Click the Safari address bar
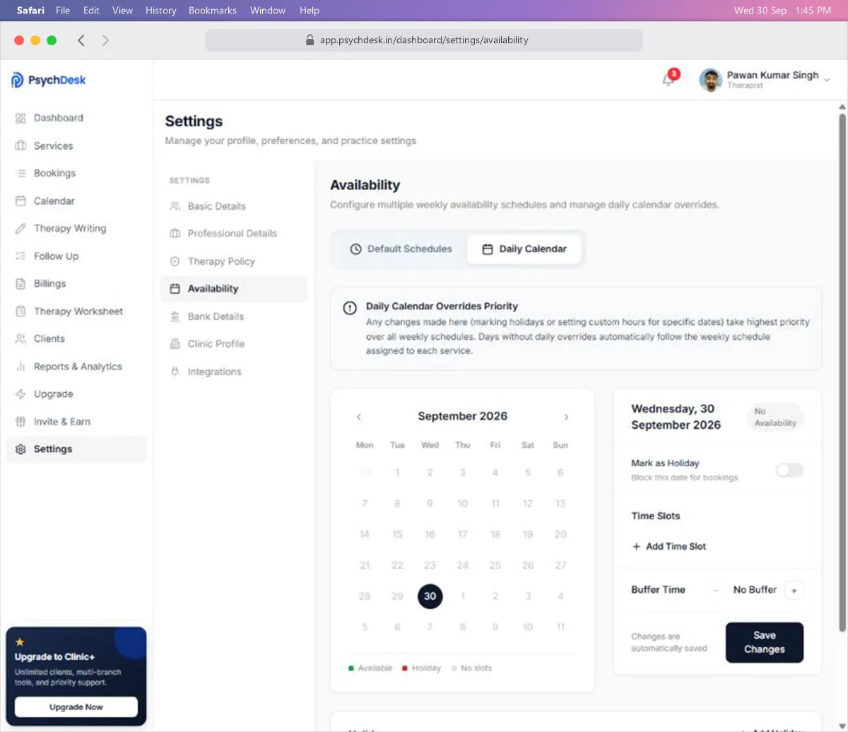 (424, 40)
